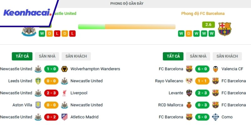Screen dimensions: 251x125
Task: Open the Barcelona 6 - 0 Valencia score
Action: point(202,69)
